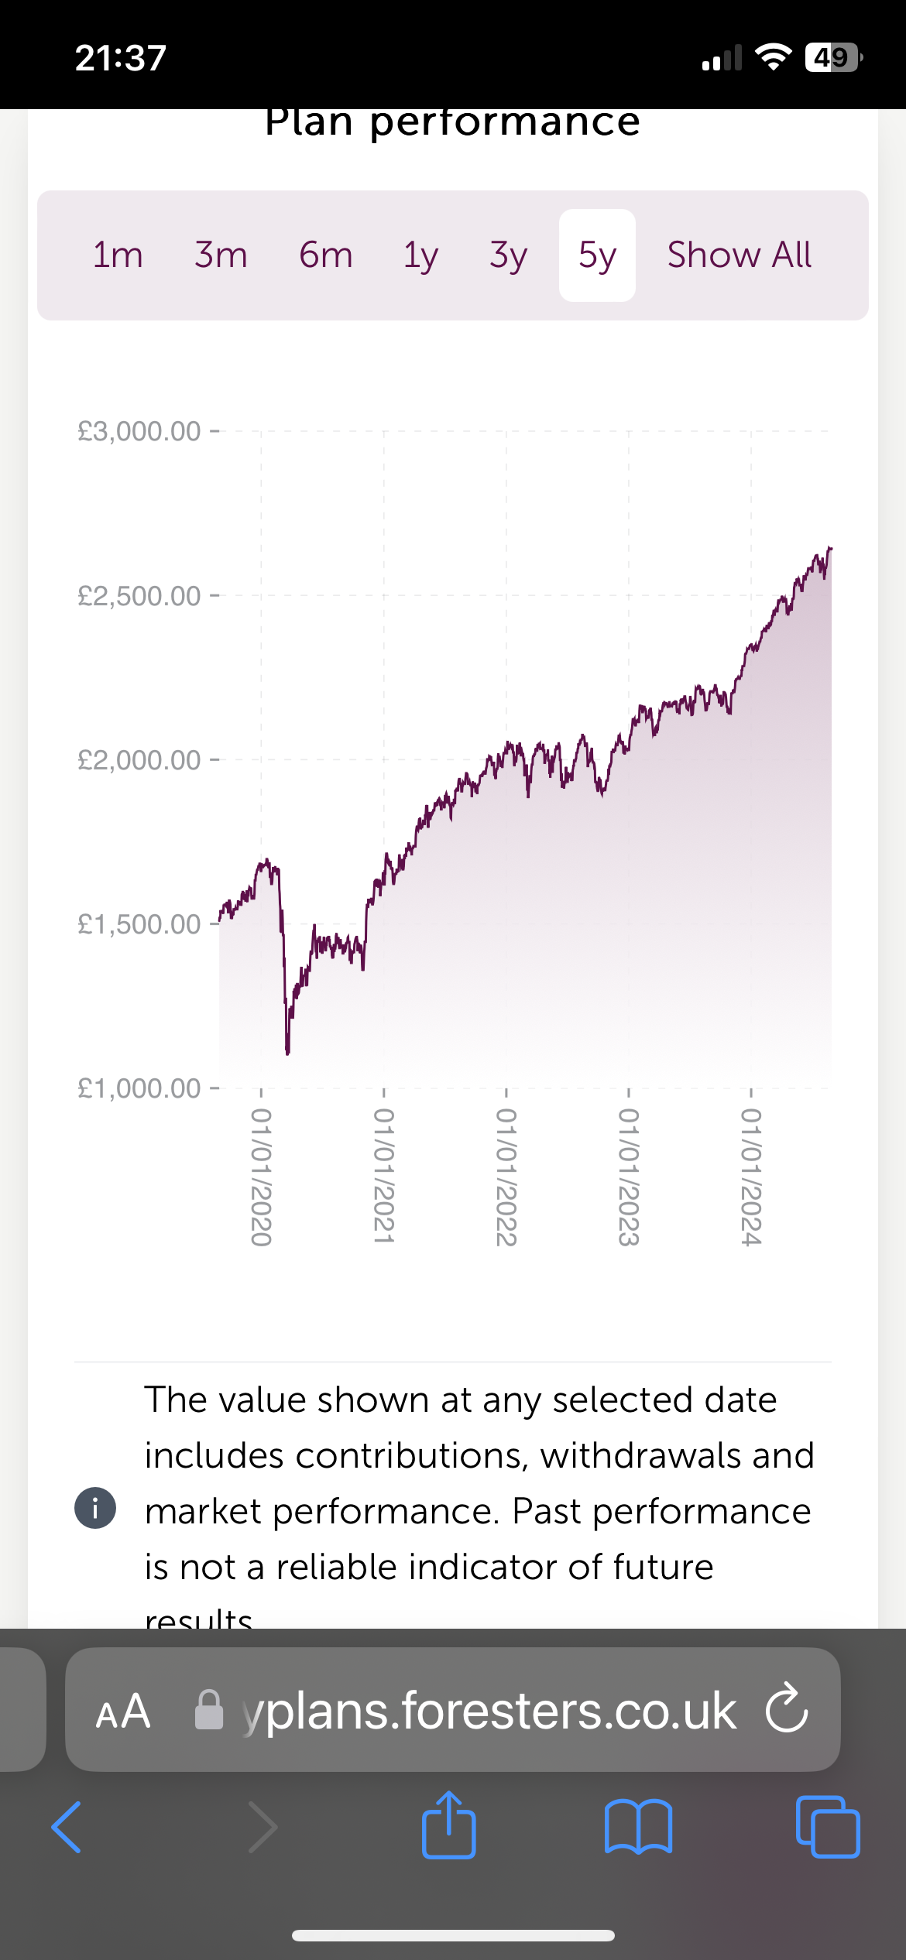The width and height of the screenshot is (906, 1960).
Task: Show open Safari tabs overview
Action: coord(827,1827)
